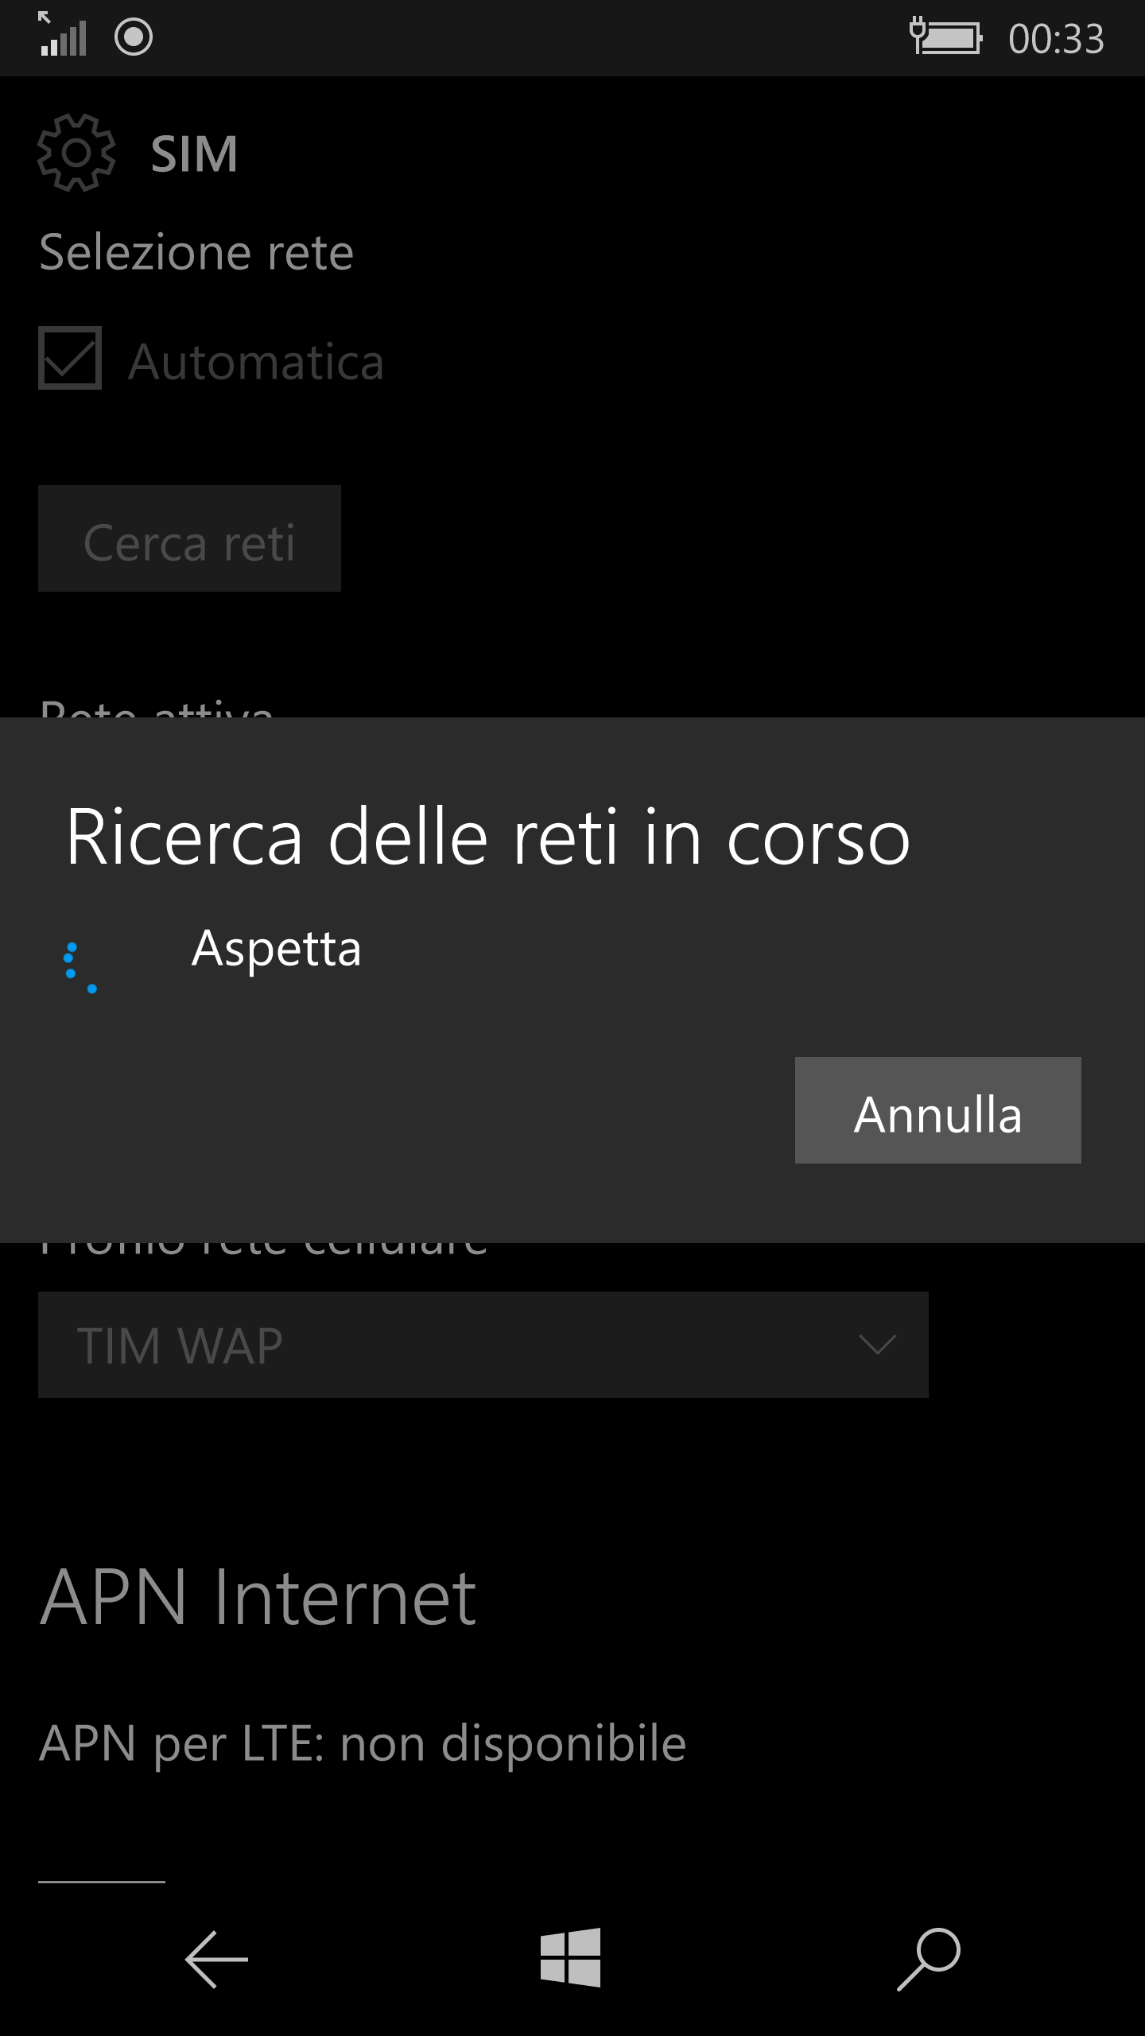
Task: Tap the APN per LTE non disponibile text
Action: pyautogui.click(x=363, y=1744)
